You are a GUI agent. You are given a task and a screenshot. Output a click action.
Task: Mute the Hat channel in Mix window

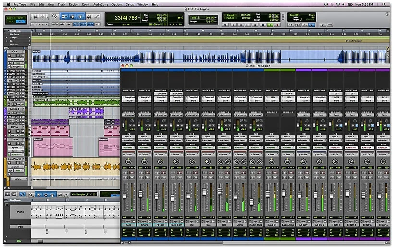(196, 178)
